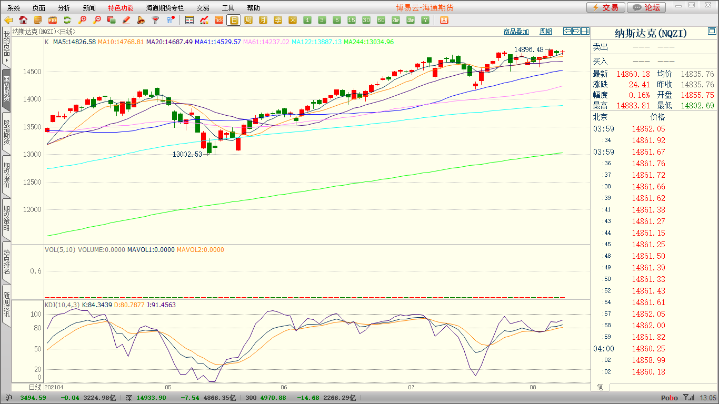Viewport: 719px width, 404px height.
Task: Open the 新闻 menu
Action: pos(89,8)
